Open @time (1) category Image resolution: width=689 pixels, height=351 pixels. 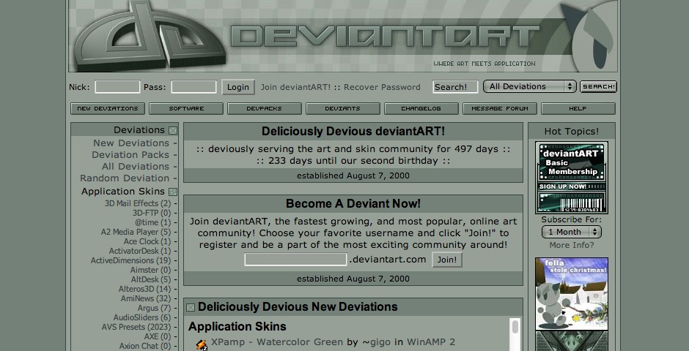pos(152,222)
